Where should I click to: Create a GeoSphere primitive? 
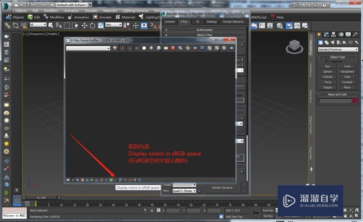(347, 72)
